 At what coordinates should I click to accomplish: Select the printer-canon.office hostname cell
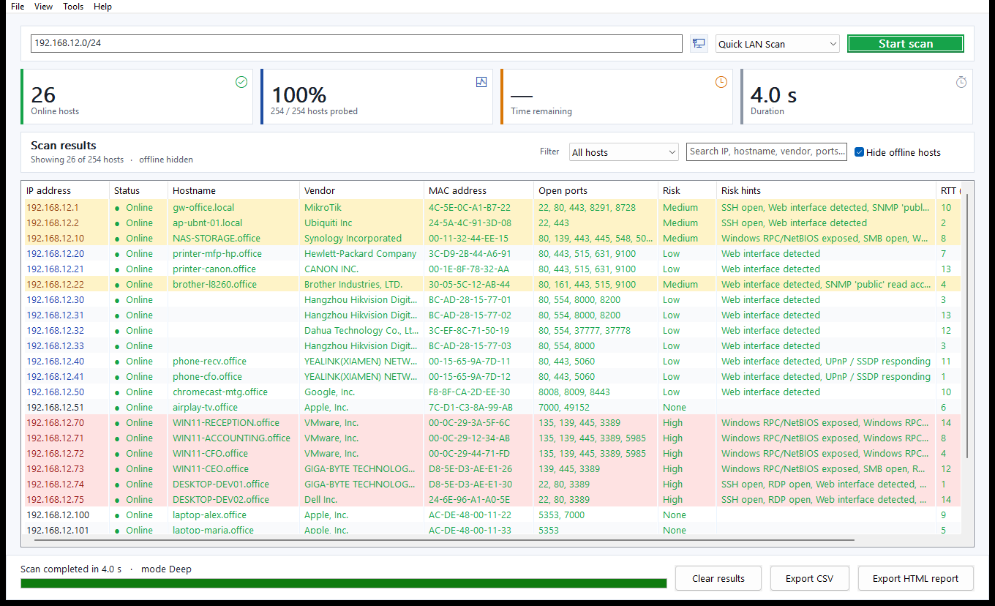pos(233,269)
